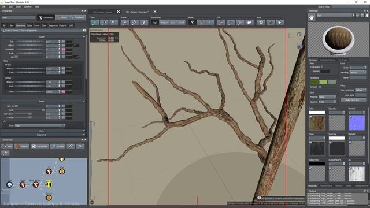Set resolution to Draft
Image resolution: width=370 pixels, height=208 pixels.
[x=181, y=23]
